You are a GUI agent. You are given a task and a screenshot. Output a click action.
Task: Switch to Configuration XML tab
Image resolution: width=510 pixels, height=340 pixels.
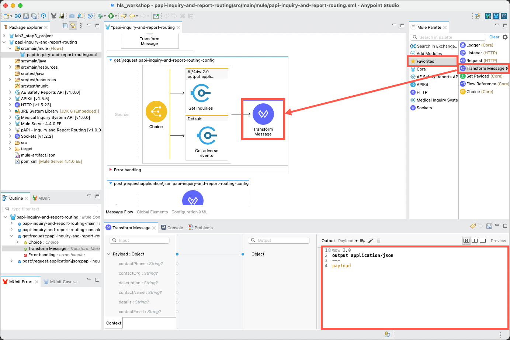190,212
